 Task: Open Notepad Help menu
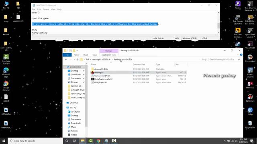pos(59,9)
